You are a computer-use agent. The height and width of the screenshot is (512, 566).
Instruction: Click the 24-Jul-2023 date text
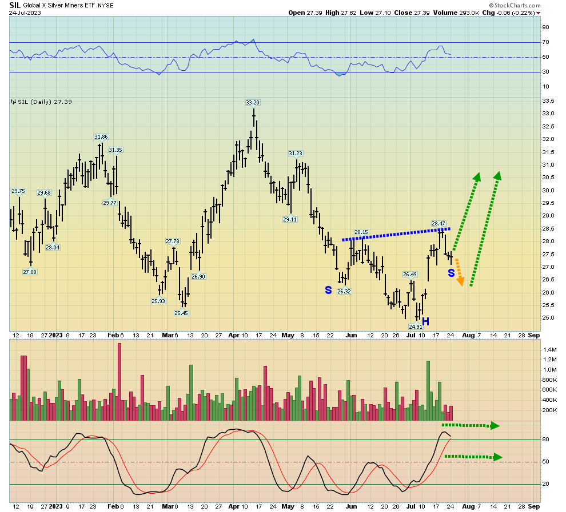25,13
